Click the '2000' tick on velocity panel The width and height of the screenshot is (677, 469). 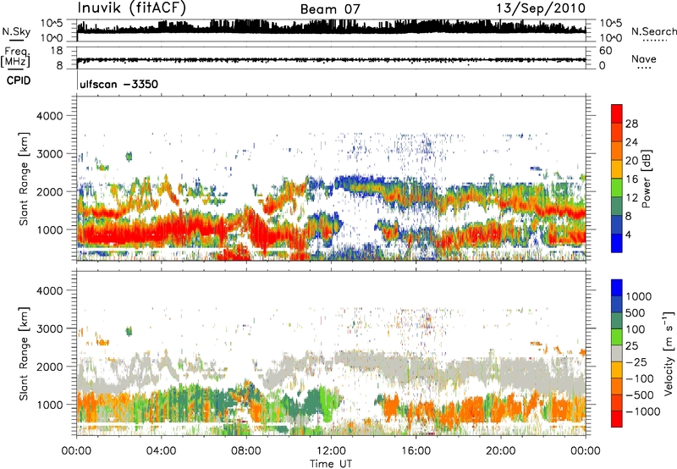click(x=49, y=367)
